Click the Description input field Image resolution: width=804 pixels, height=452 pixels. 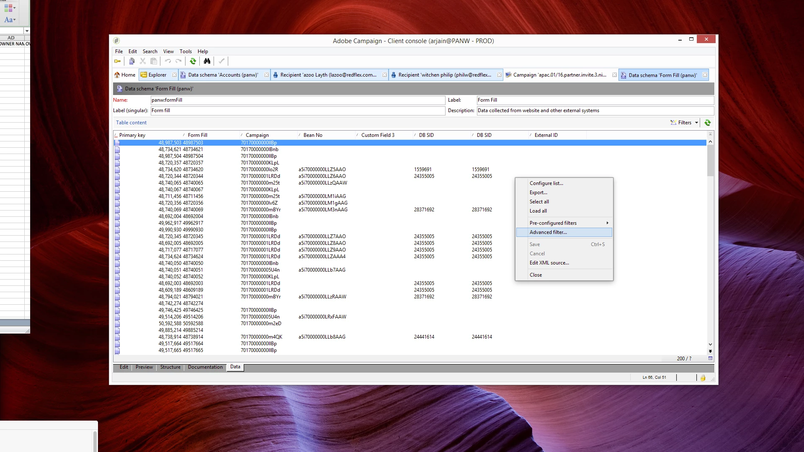coord(595,110)
